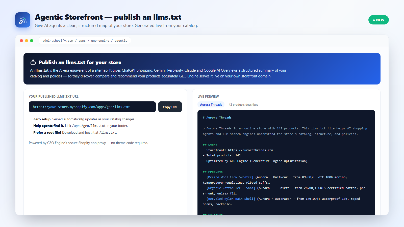Click the GEO Engine signal logo icon

pos(23,20)
